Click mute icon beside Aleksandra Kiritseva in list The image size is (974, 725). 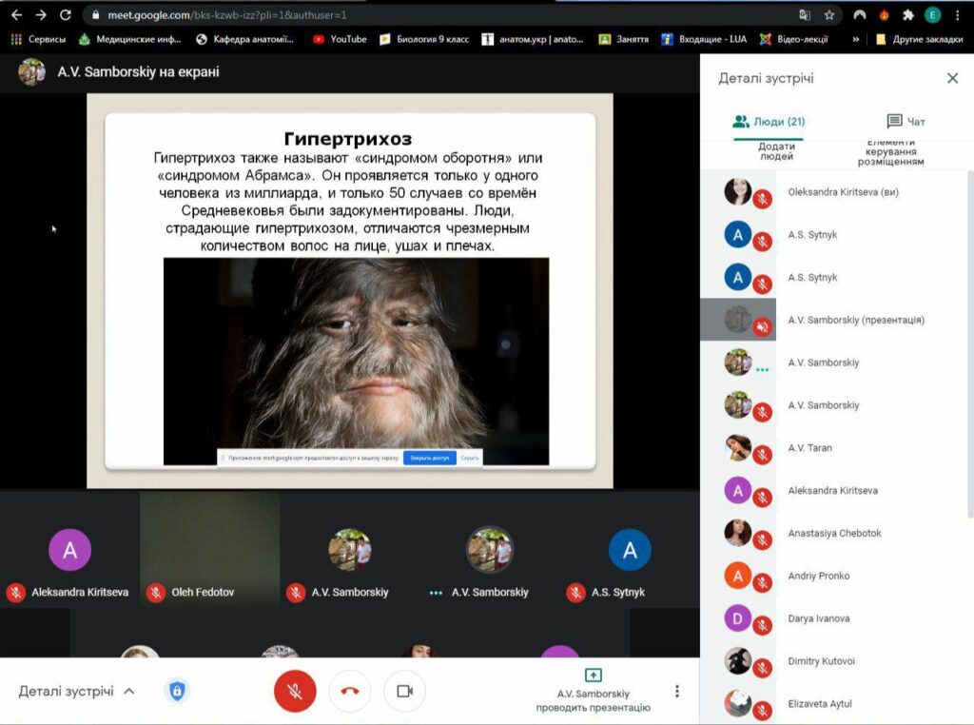(763, 498)
